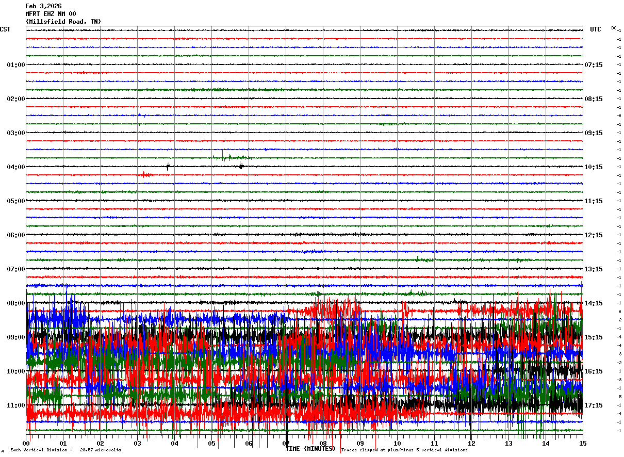This screenshot has width=624, height=457.
Task: Select the 04:00 CST row label
Action: pyautogui.click(x=16, y=167)
